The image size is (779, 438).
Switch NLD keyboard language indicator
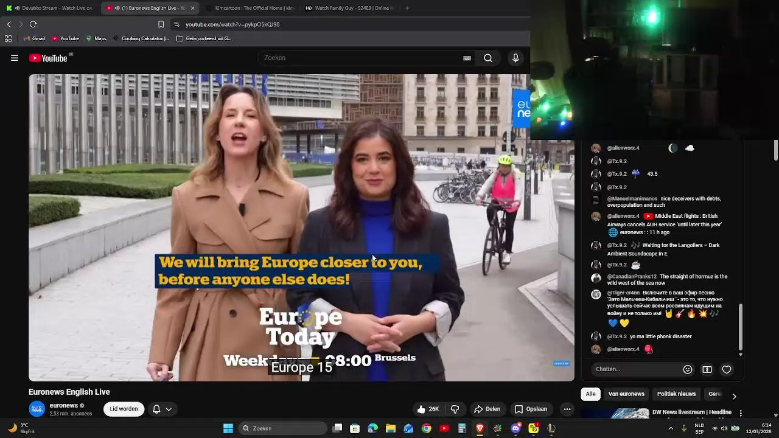(x=700, y=428)
